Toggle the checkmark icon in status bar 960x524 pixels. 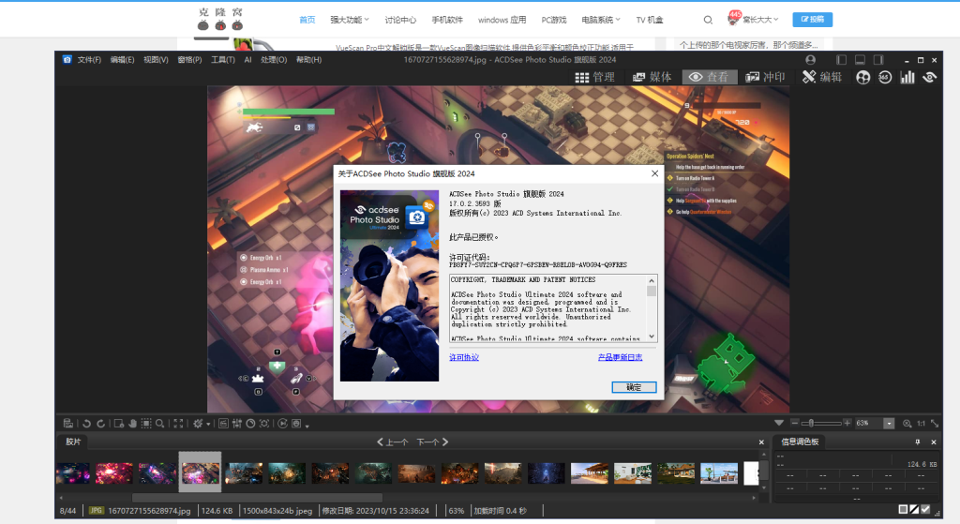pos(925,509)
